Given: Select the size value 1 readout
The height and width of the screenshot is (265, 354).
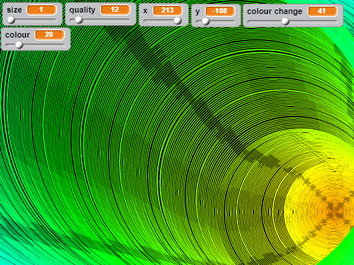Looking at the screenshot, I should pos(41,10).
